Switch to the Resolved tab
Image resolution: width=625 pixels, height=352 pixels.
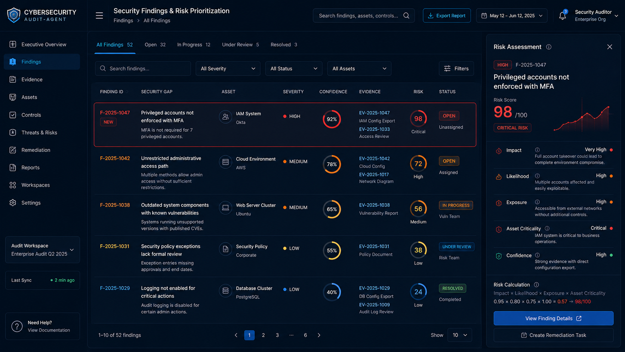coord(284,45)
